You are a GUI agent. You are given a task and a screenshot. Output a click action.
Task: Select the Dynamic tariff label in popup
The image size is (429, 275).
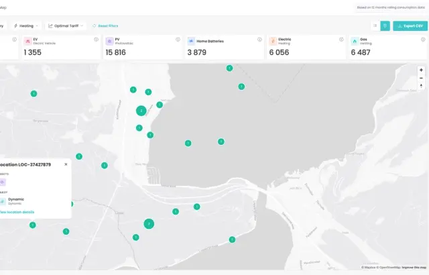coord(16,199)
